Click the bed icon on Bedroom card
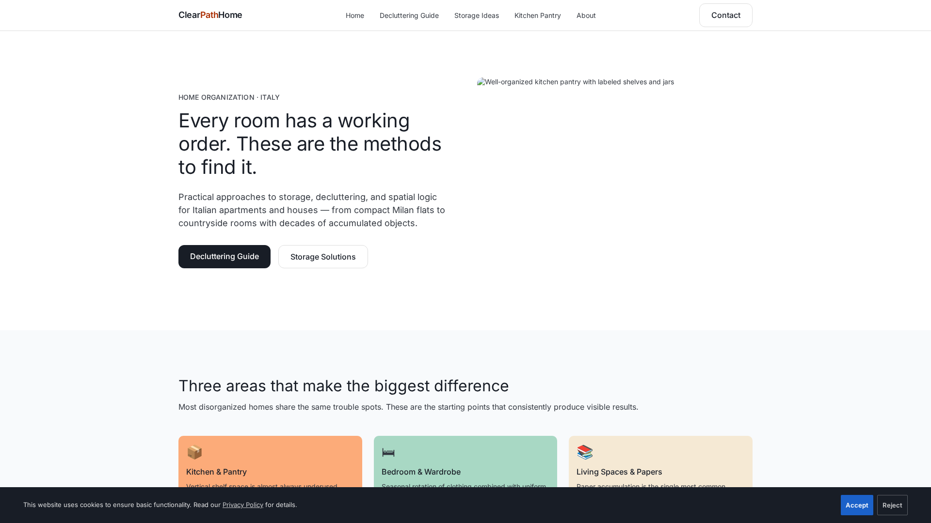 point(388,452)
